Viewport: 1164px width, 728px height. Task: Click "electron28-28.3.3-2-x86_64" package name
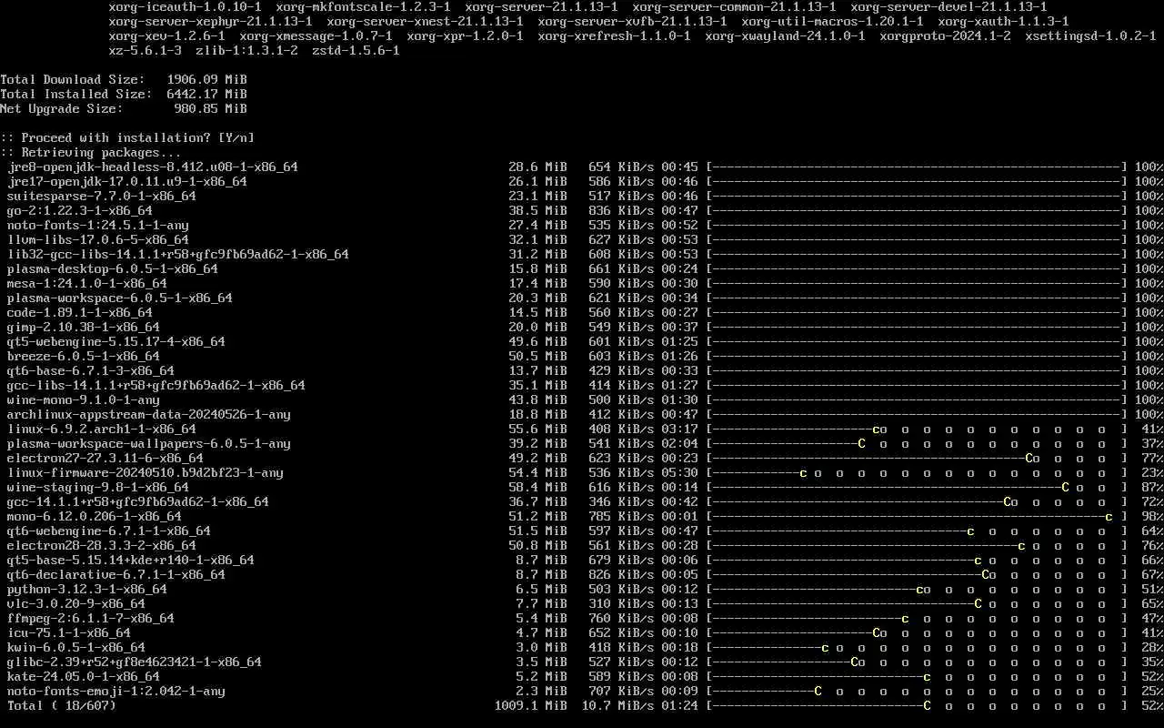point(102,545)
